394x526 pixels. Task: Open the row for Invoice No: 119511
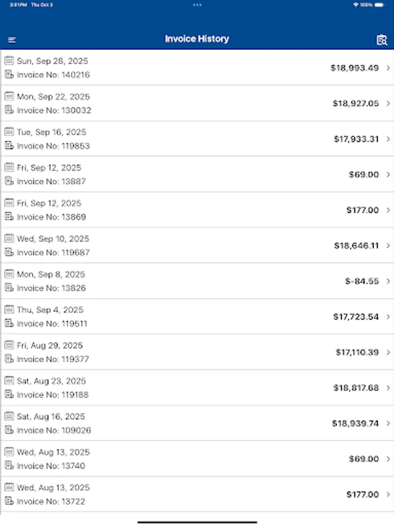[197, 317]
